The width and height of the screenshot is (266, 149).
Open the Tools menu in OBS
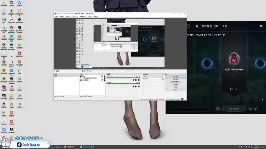pos(90,16)
